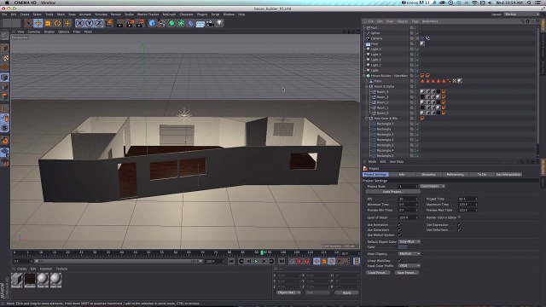The height and width of the screenshot is (307, 546).
Task: Select the Scale tool in top toolbar
Action: [48, 23]
